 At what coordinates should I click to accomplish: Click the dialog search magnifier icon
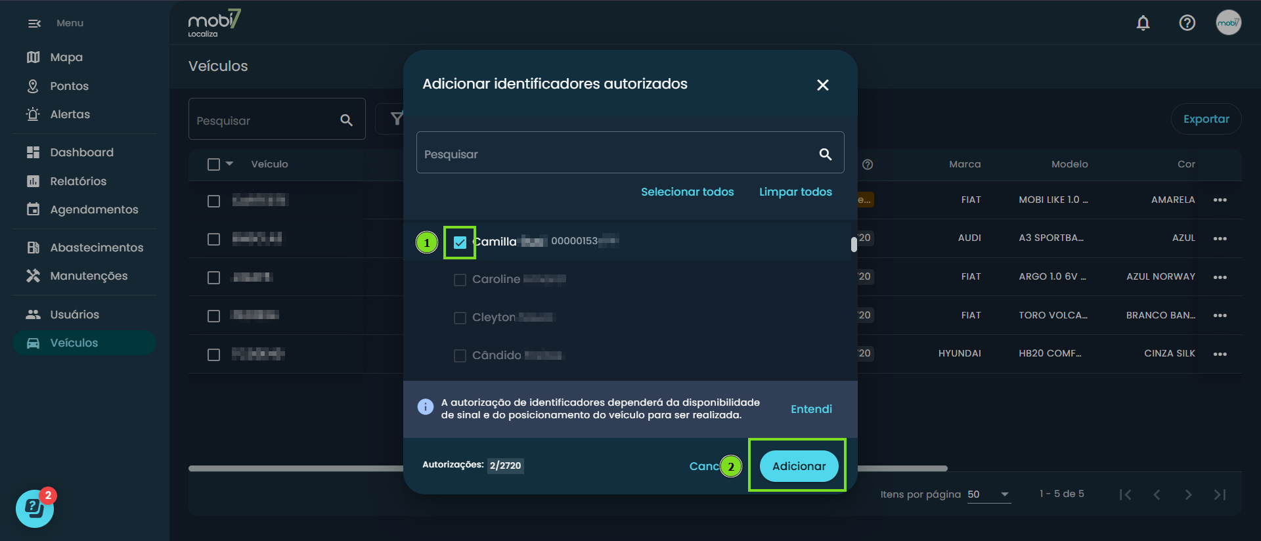[x=825, y=154]
